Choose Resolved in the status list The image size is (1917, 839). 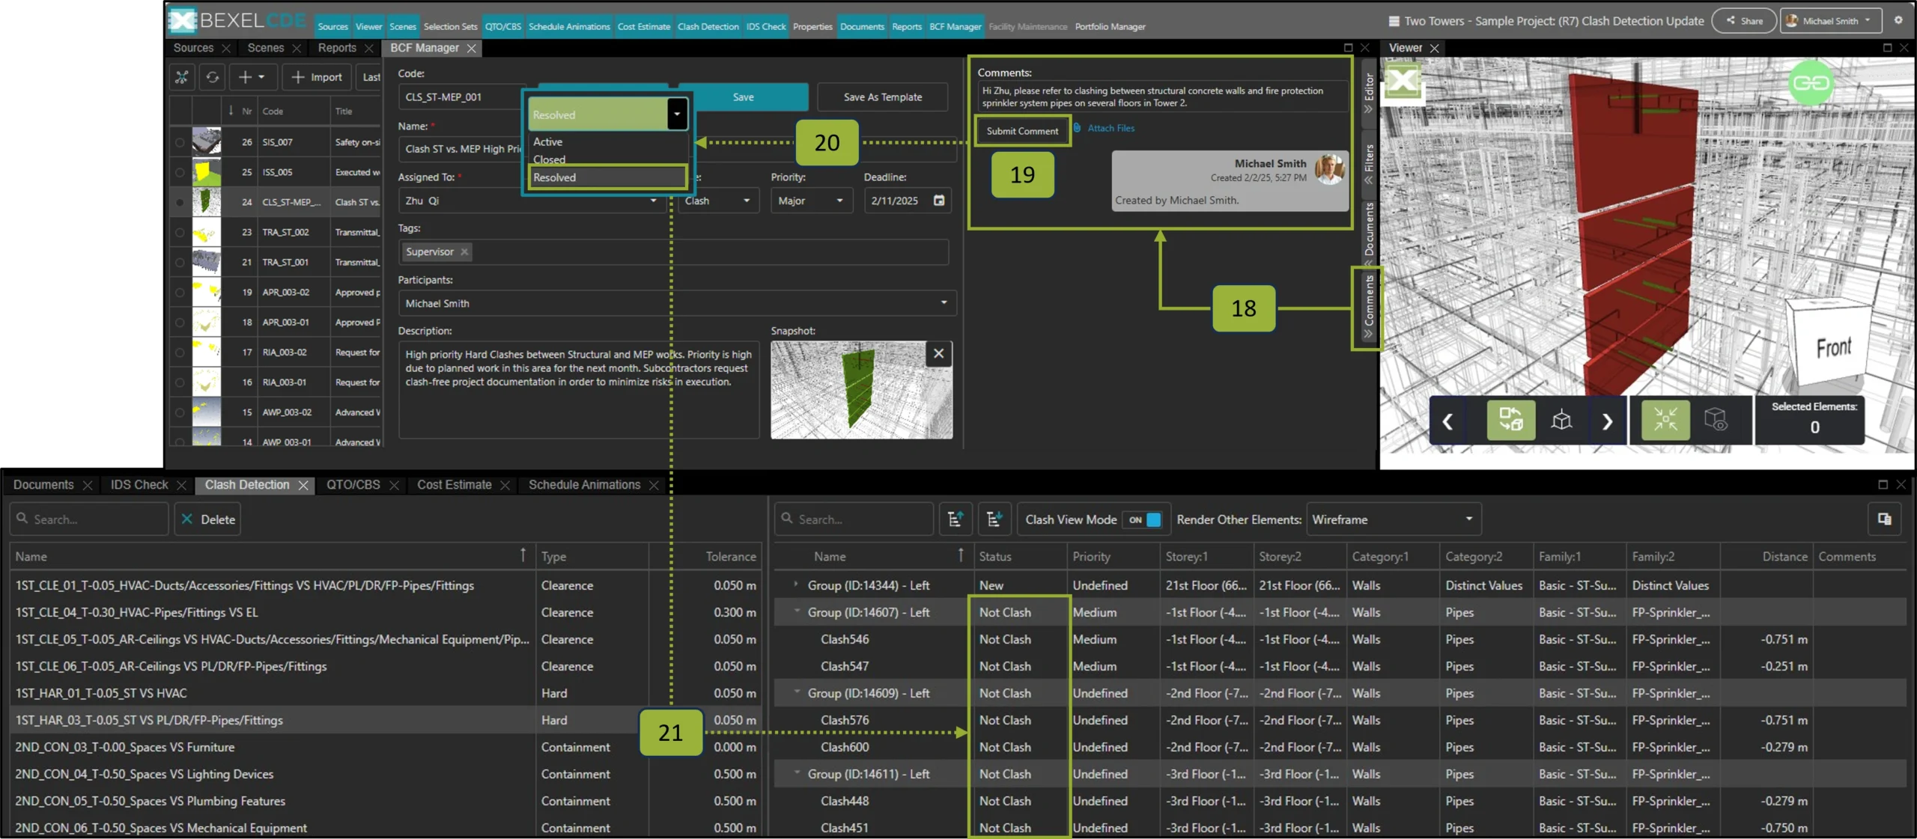click(607, 177)
